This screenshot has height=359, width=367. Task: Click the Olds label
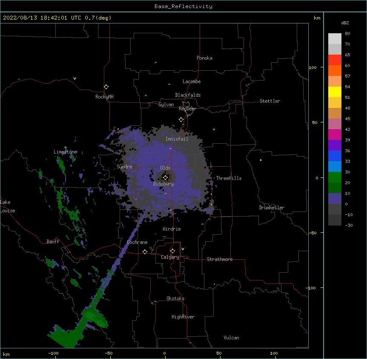coord(165,168)
